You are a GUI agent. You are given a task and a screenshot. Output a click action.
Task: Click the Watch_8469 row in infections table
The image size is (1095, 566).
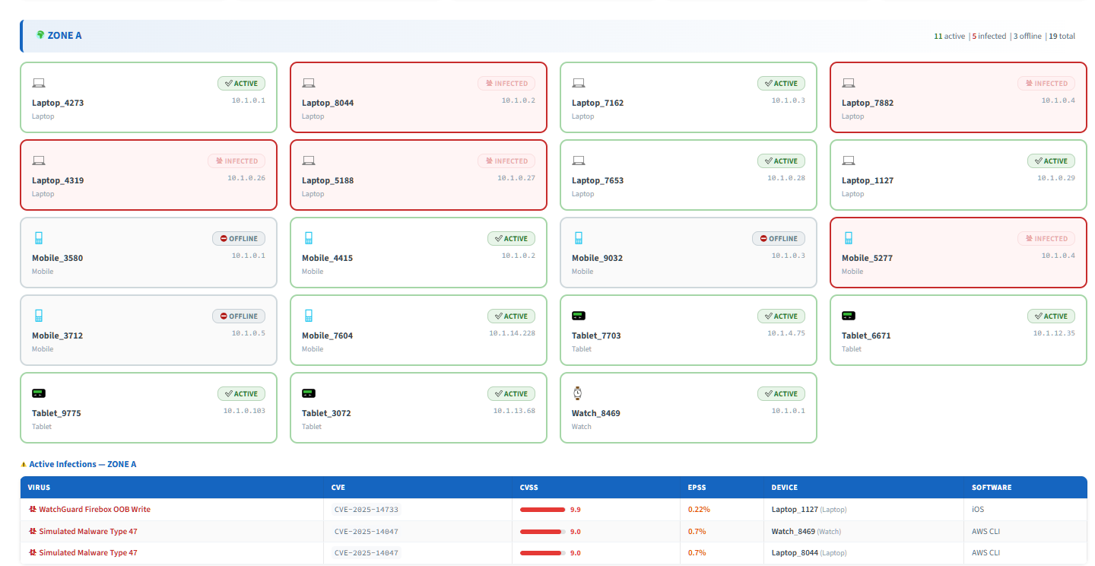pos(554,531)
